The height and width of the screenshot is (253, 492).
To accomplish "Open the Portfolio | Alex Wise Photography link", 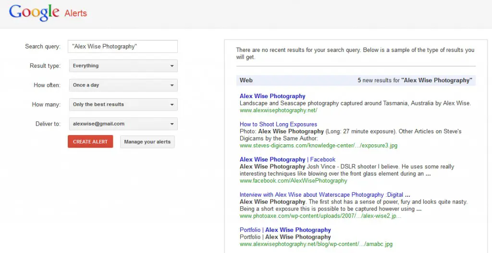I will 285,230.
